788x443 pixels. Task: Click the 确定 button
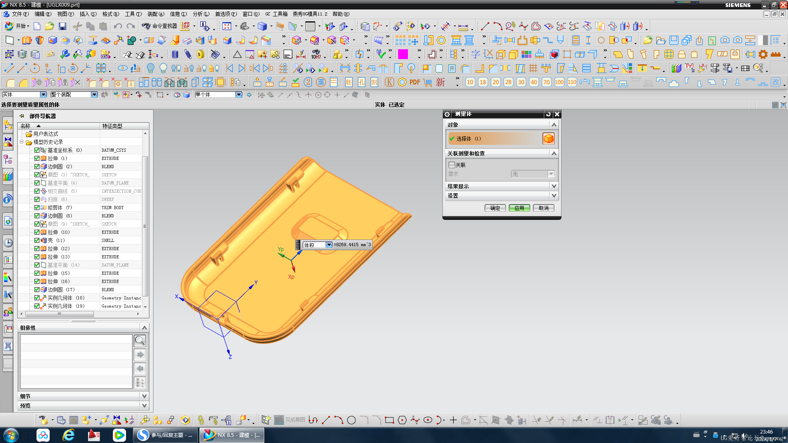pyautogui.click(x=495, y=208)
